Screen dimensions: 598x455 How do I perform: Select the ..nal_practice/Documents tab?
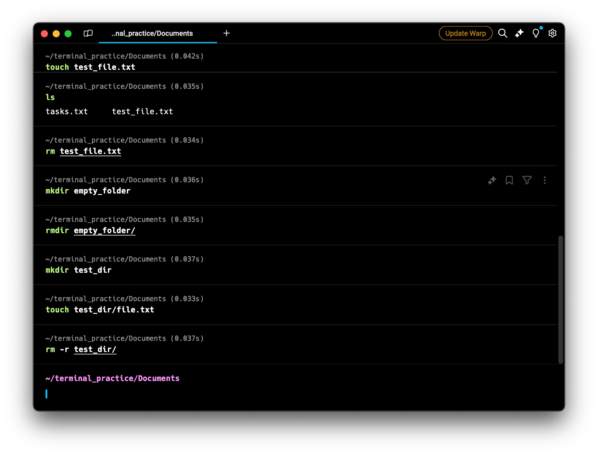pyautogui.click(x=152, y=33)
